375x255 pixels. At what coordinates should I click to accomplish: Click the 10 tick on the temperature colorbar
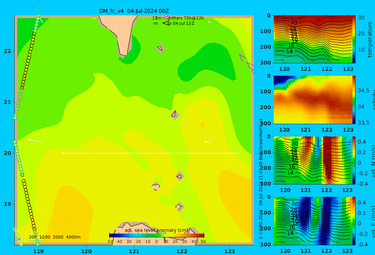coord(361,49)
